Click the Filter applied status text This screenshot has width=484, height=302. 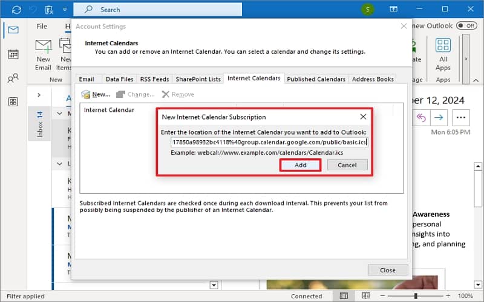25,296
